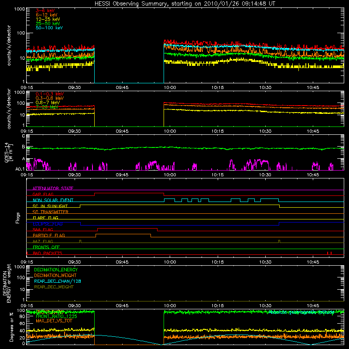The width and height of the screenshot is (349, 349).
Task: Select the SC_TRANSMITTER flag label
Action: 51,212
